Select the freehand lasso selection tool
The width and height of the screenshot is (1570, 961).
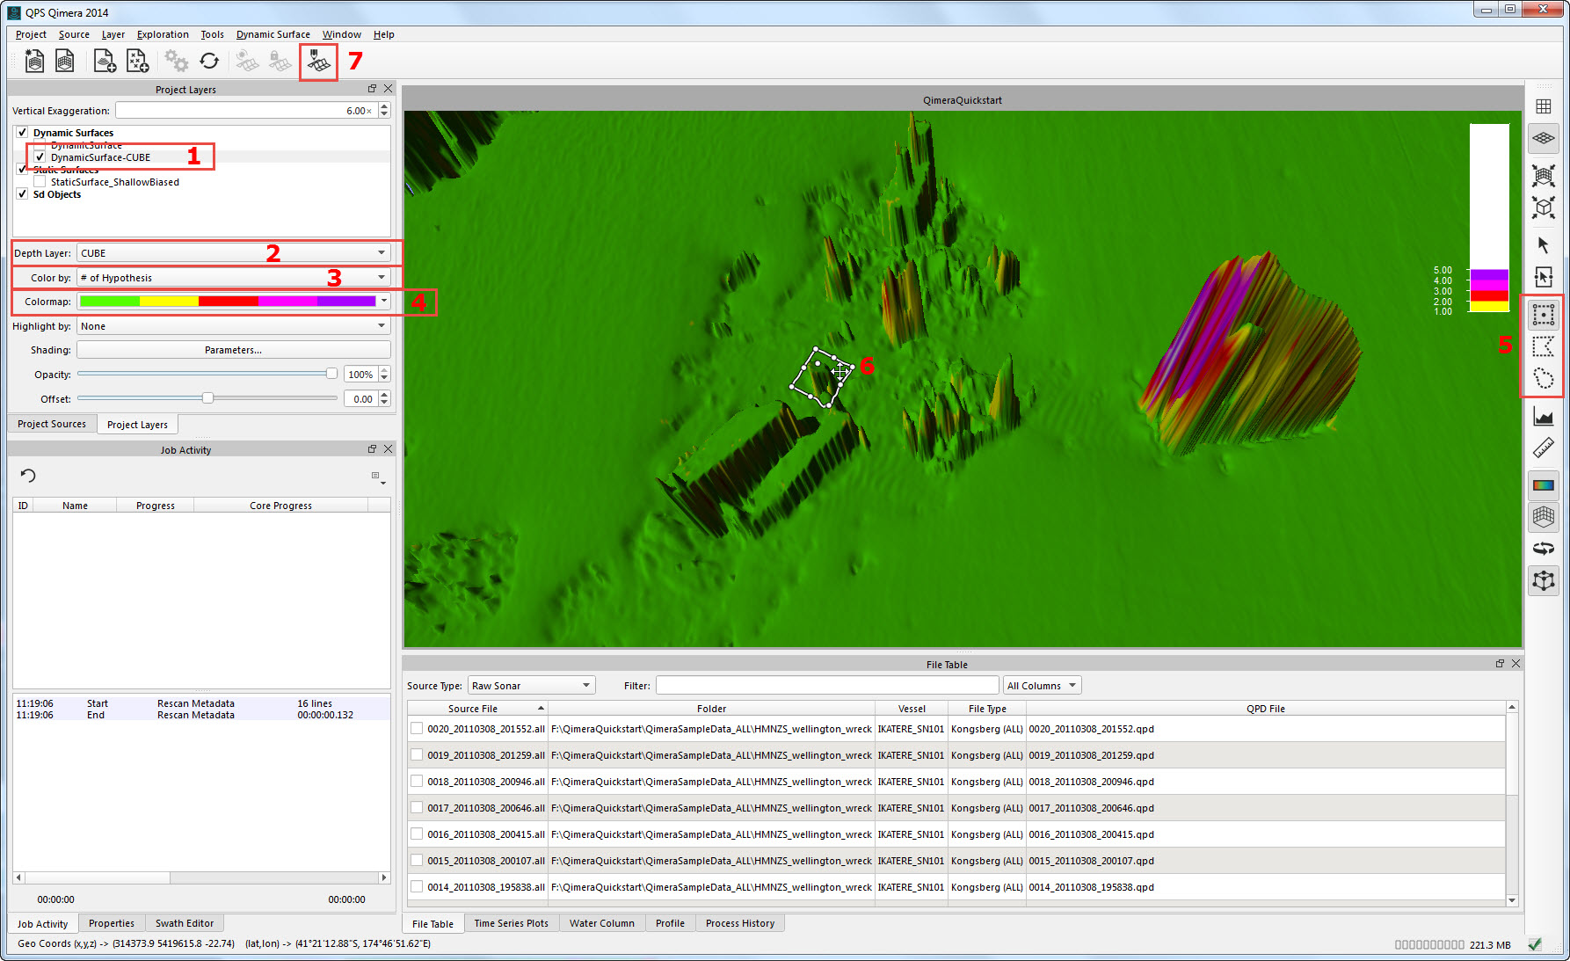[x=1543, y=378]
